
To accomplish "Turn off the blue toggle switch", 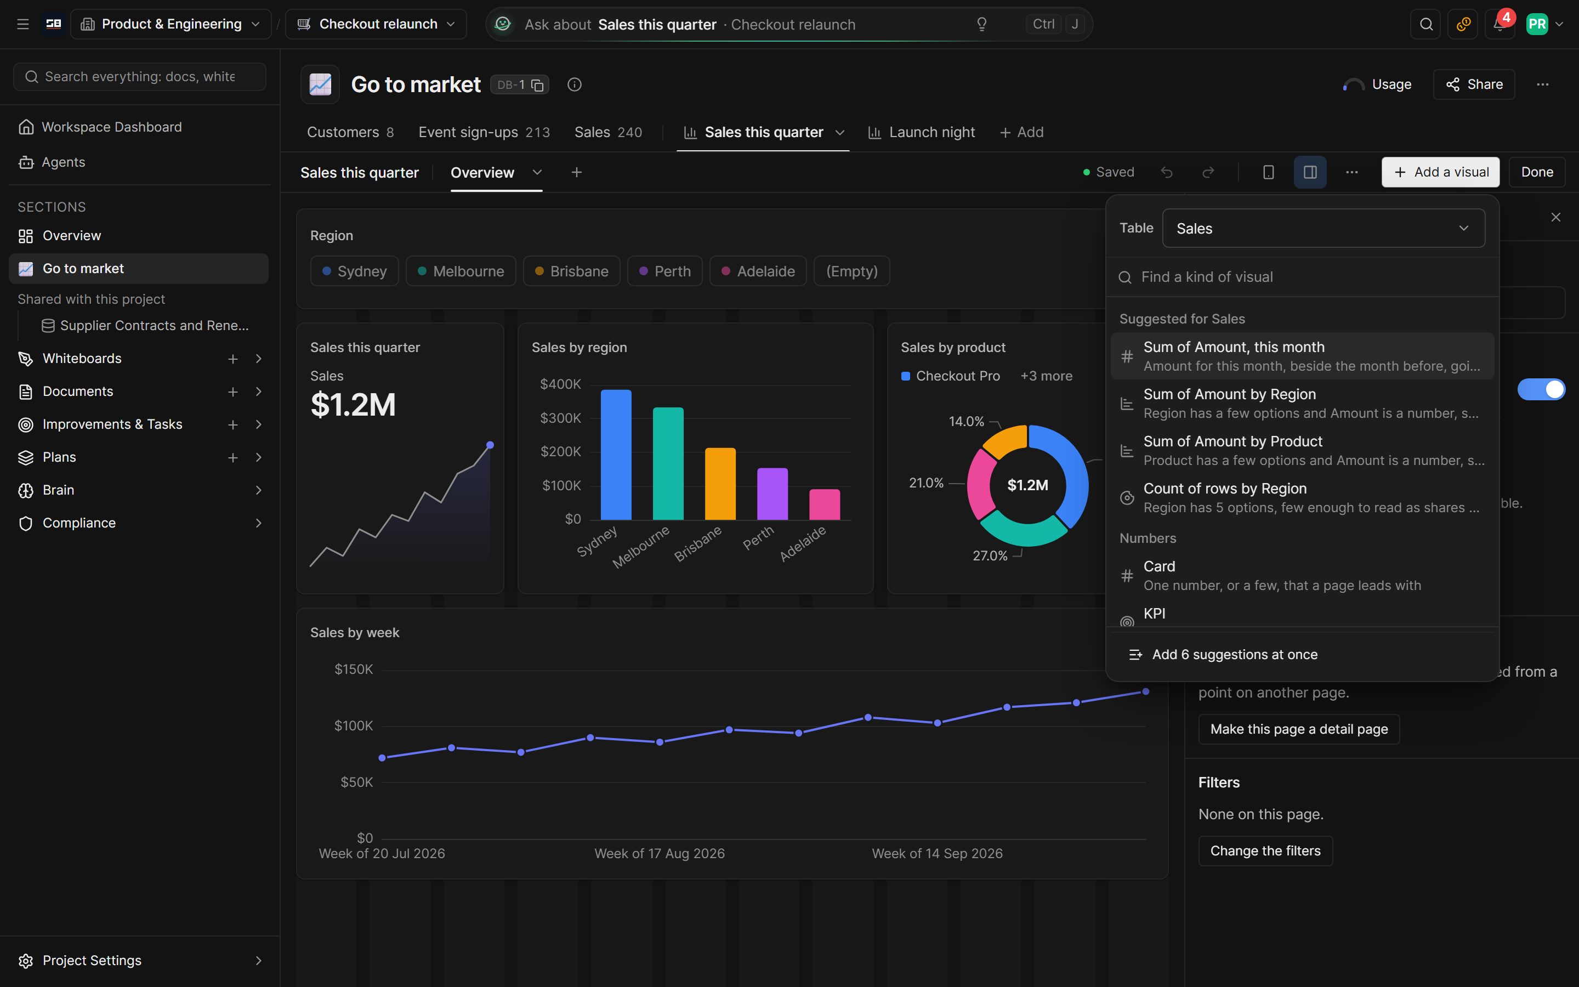I will 1541,389.
